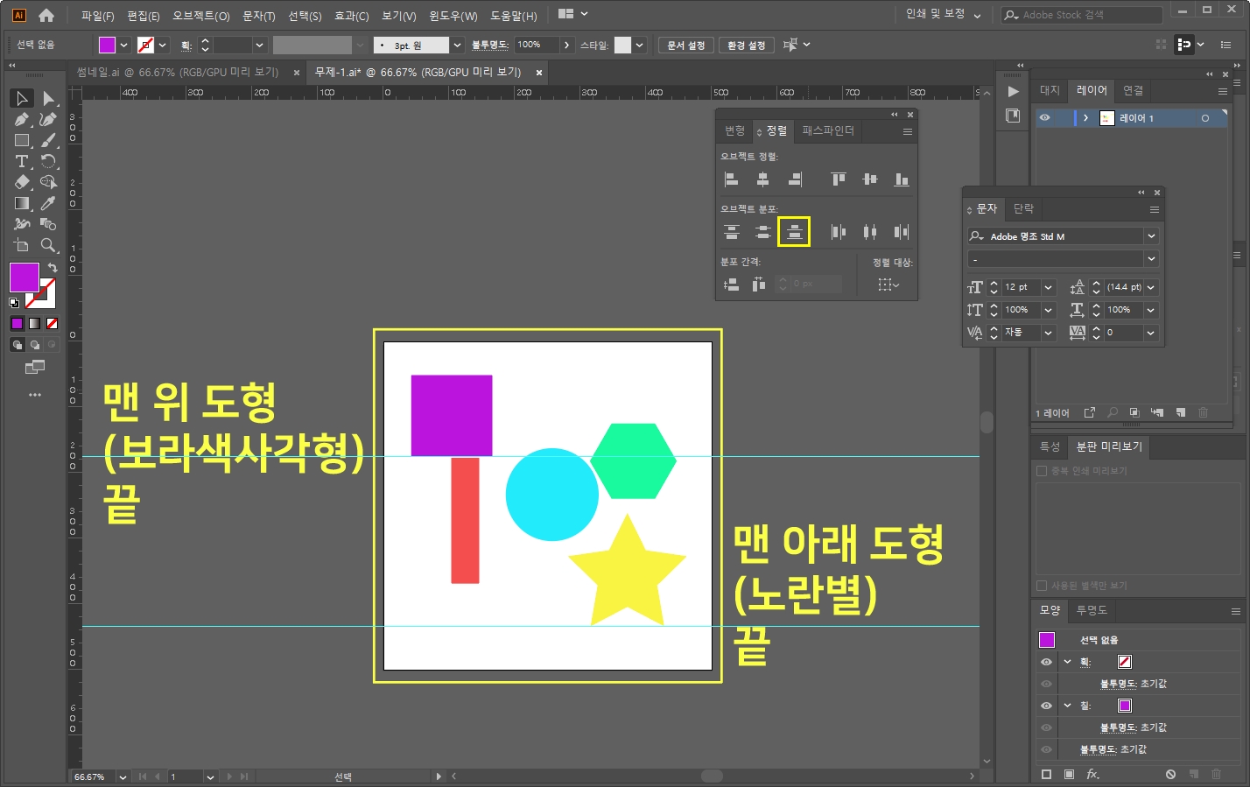The width and height of the screenshot is (1250, 787).
Task: Select the Width/Warp tool
Action: [x=22, y=224]
